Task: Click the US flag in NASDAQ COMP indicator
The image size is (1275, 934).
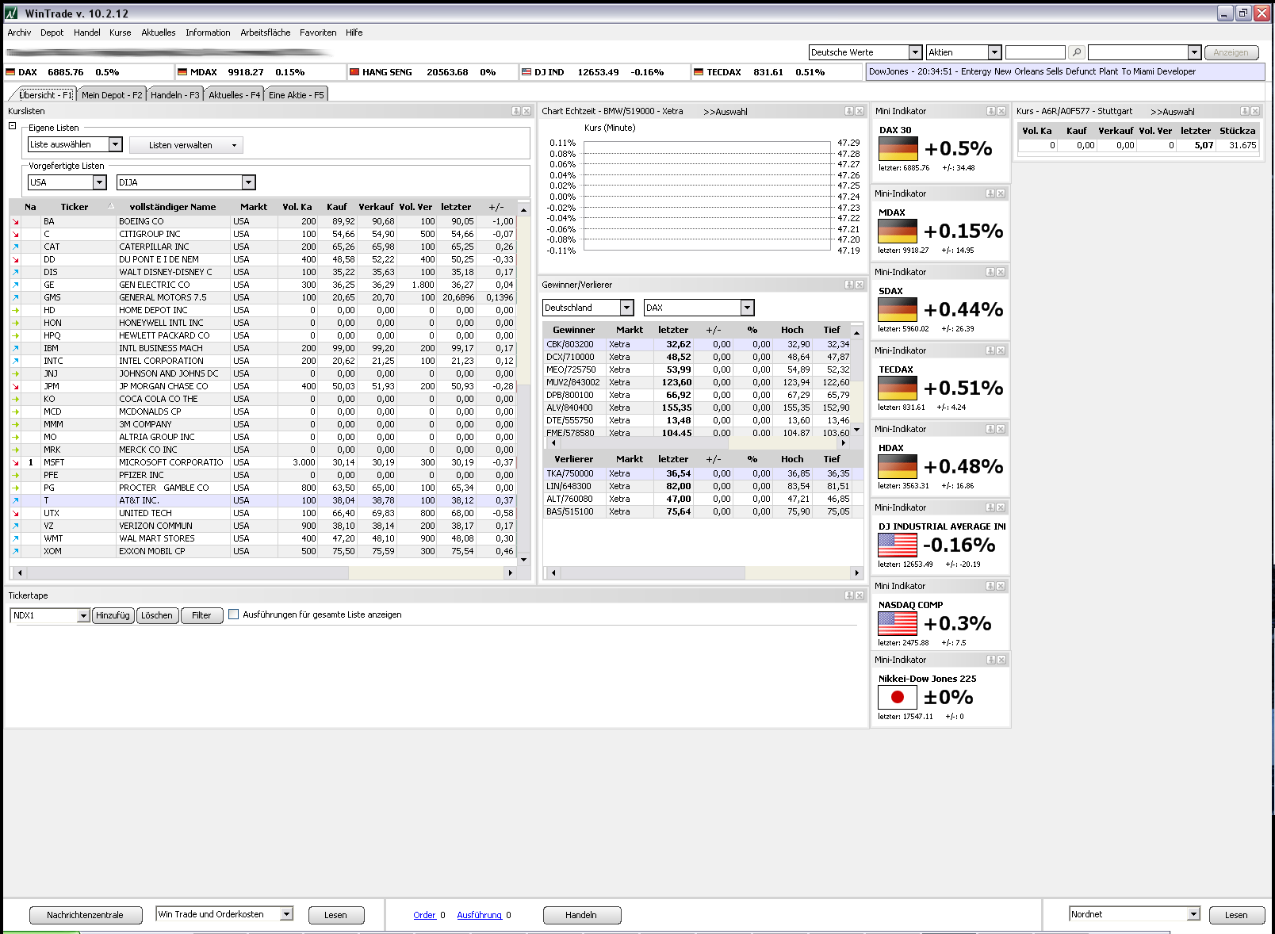Action: (x=898, y=624)
